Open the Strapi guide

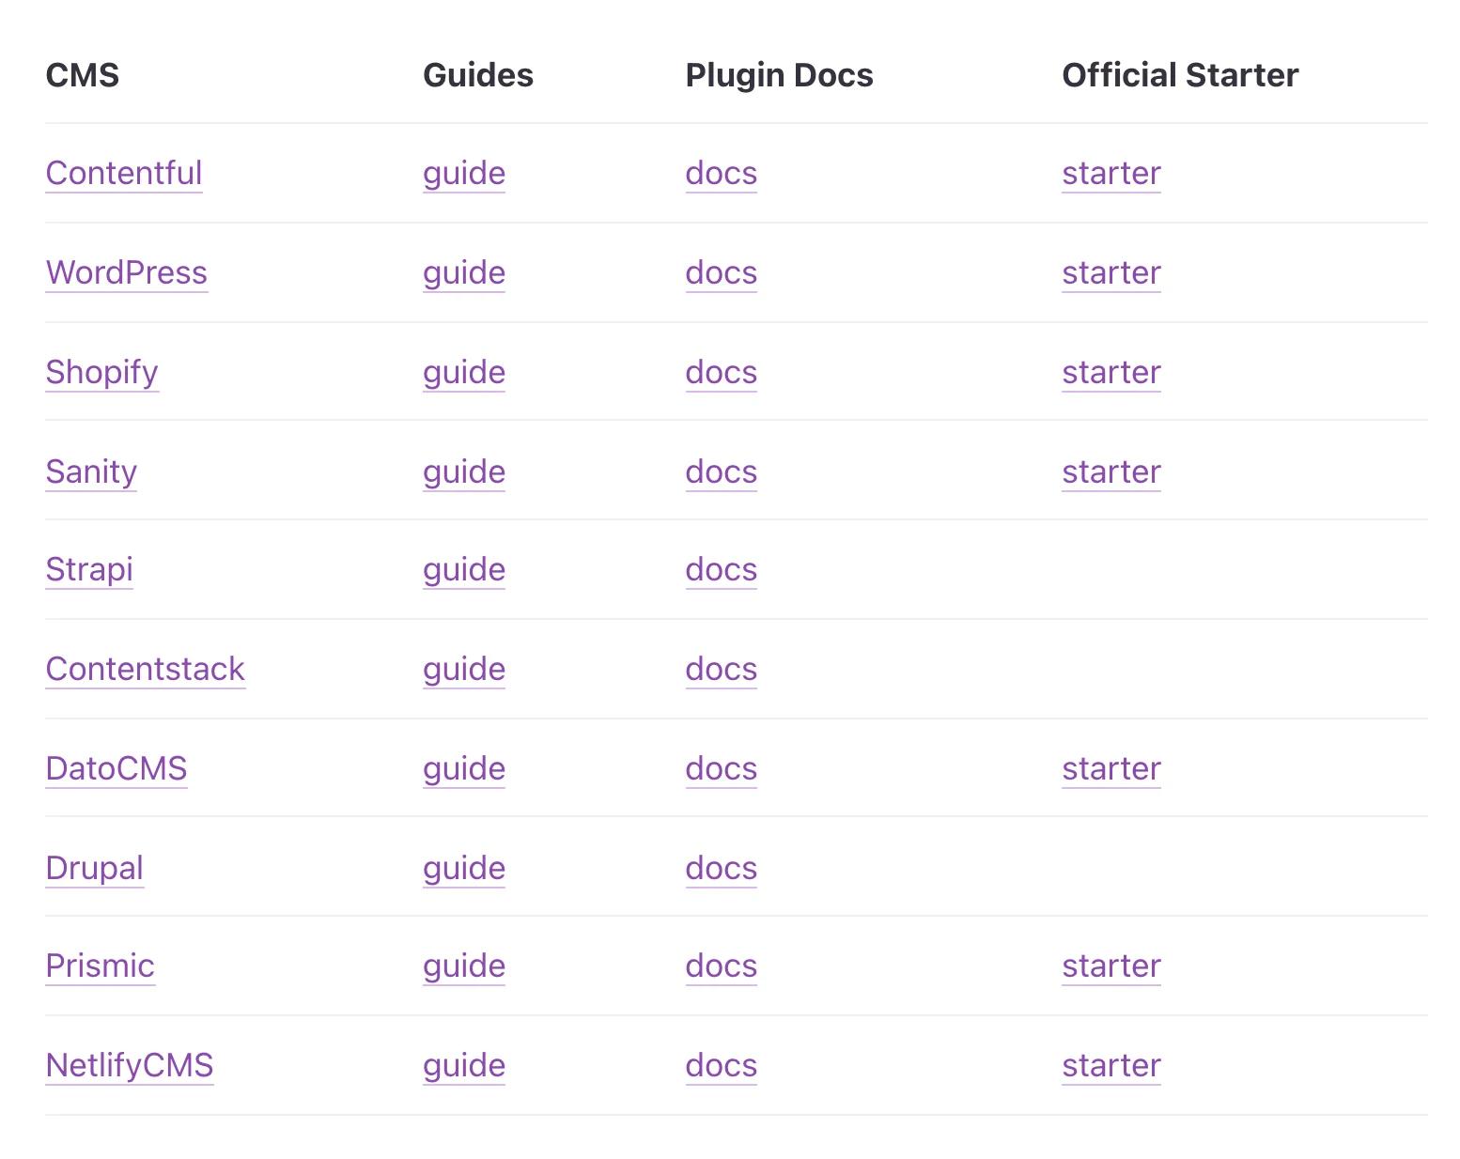(x=463, y=571)
